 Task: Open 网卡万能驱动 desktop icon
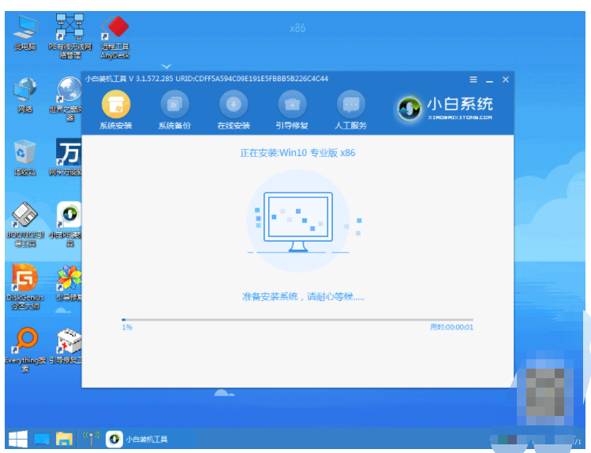(65, 158)
